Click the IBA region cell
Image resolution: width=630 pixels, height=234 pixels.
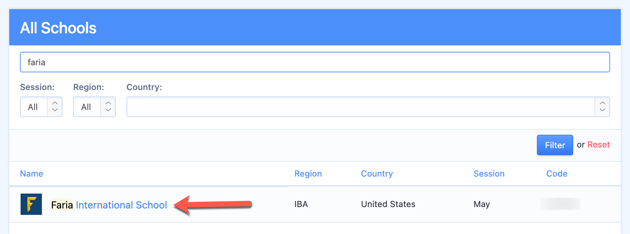301,204
